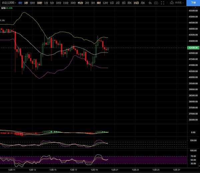Screen dimensions: 200x173
Task: Activate the 8时 interval
Action: click(x=99, y=3)
